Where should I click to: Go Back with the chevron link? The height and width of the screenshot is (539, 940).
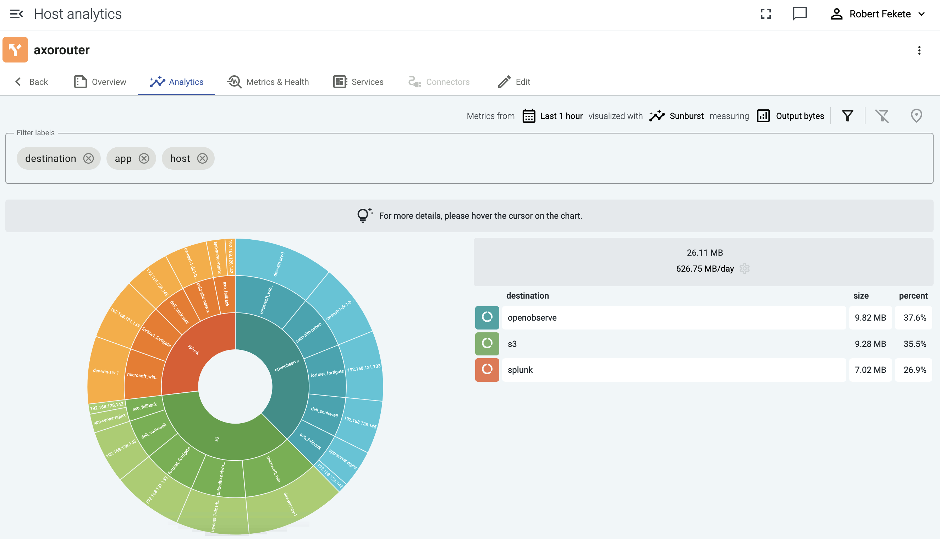coord(31,82)
